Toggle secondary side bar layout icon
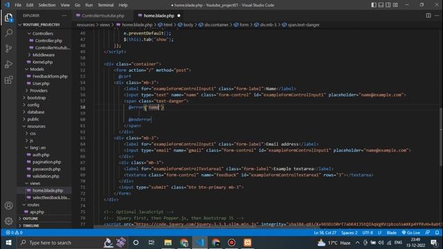Image resolution: width=443 pixels, height=249 pixels. (x=388, y=5)
